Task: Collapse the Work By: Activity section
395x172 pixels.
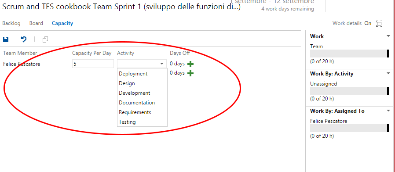Action: pyautogui.click(x=388, y=73)
